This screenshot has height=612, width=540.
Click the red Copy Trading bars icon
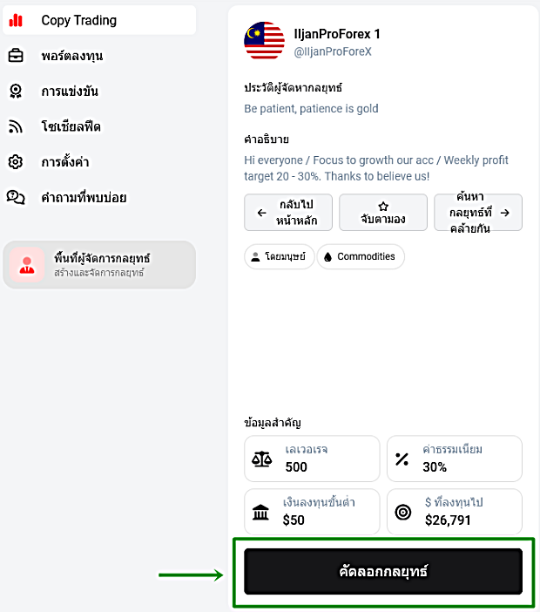click(16, 20)
